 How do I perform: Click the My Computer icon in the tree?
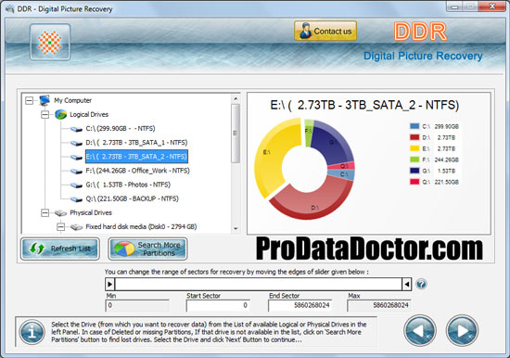[45, 100]
